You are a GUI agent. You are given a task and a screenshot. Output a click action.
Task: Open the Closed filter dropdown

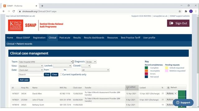[86, 66]
